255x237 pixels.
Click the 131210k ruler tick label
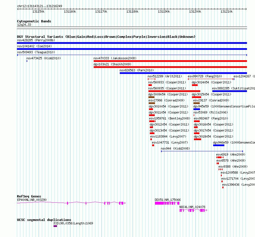[227, 11]
